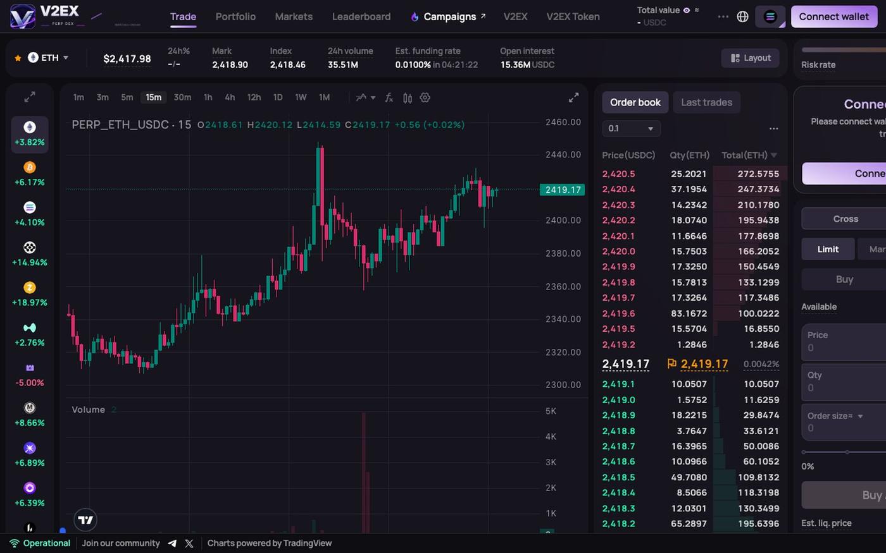Select the Buy side tab
Screen dimensions: 886x553
[x=844, y=279]
